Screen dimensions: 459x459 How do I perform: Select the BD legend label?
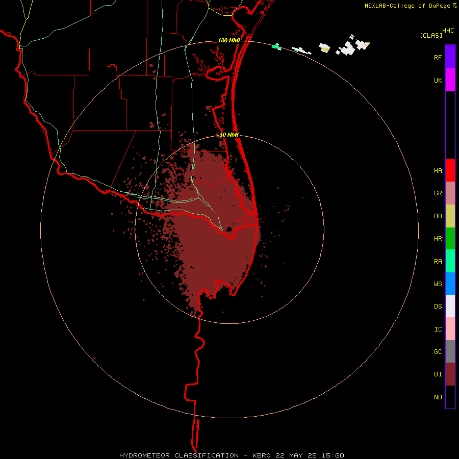(x=438, y=216)
